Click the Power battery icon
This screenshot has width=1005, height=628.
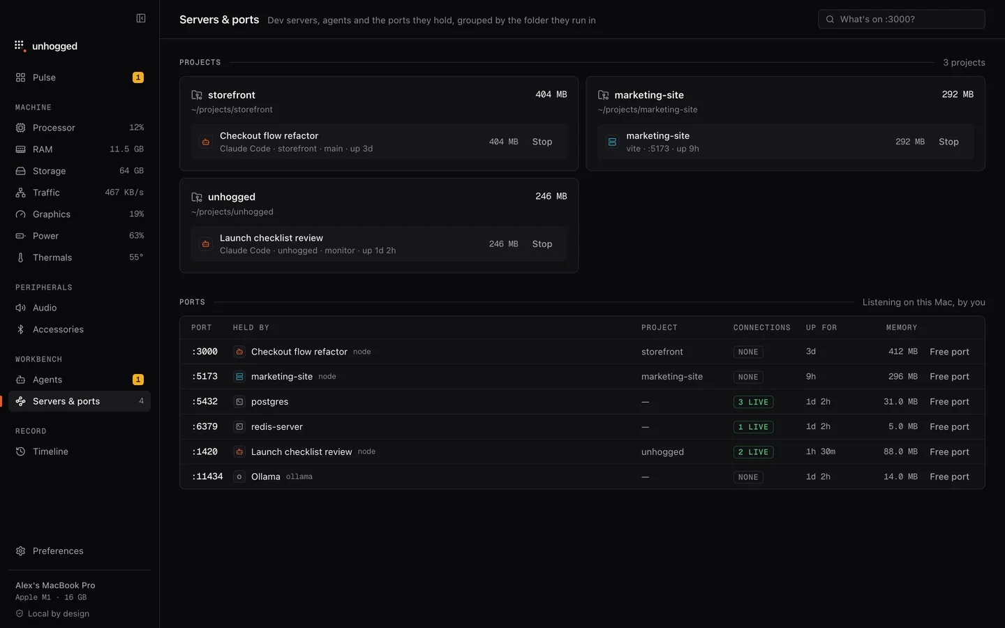20,236
